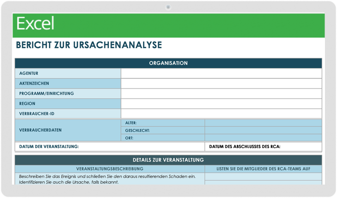Click the PROGRAMM/EINRICHTUNG label cell
This screenshot has width=337, height=198.
(x=68, y=93)
